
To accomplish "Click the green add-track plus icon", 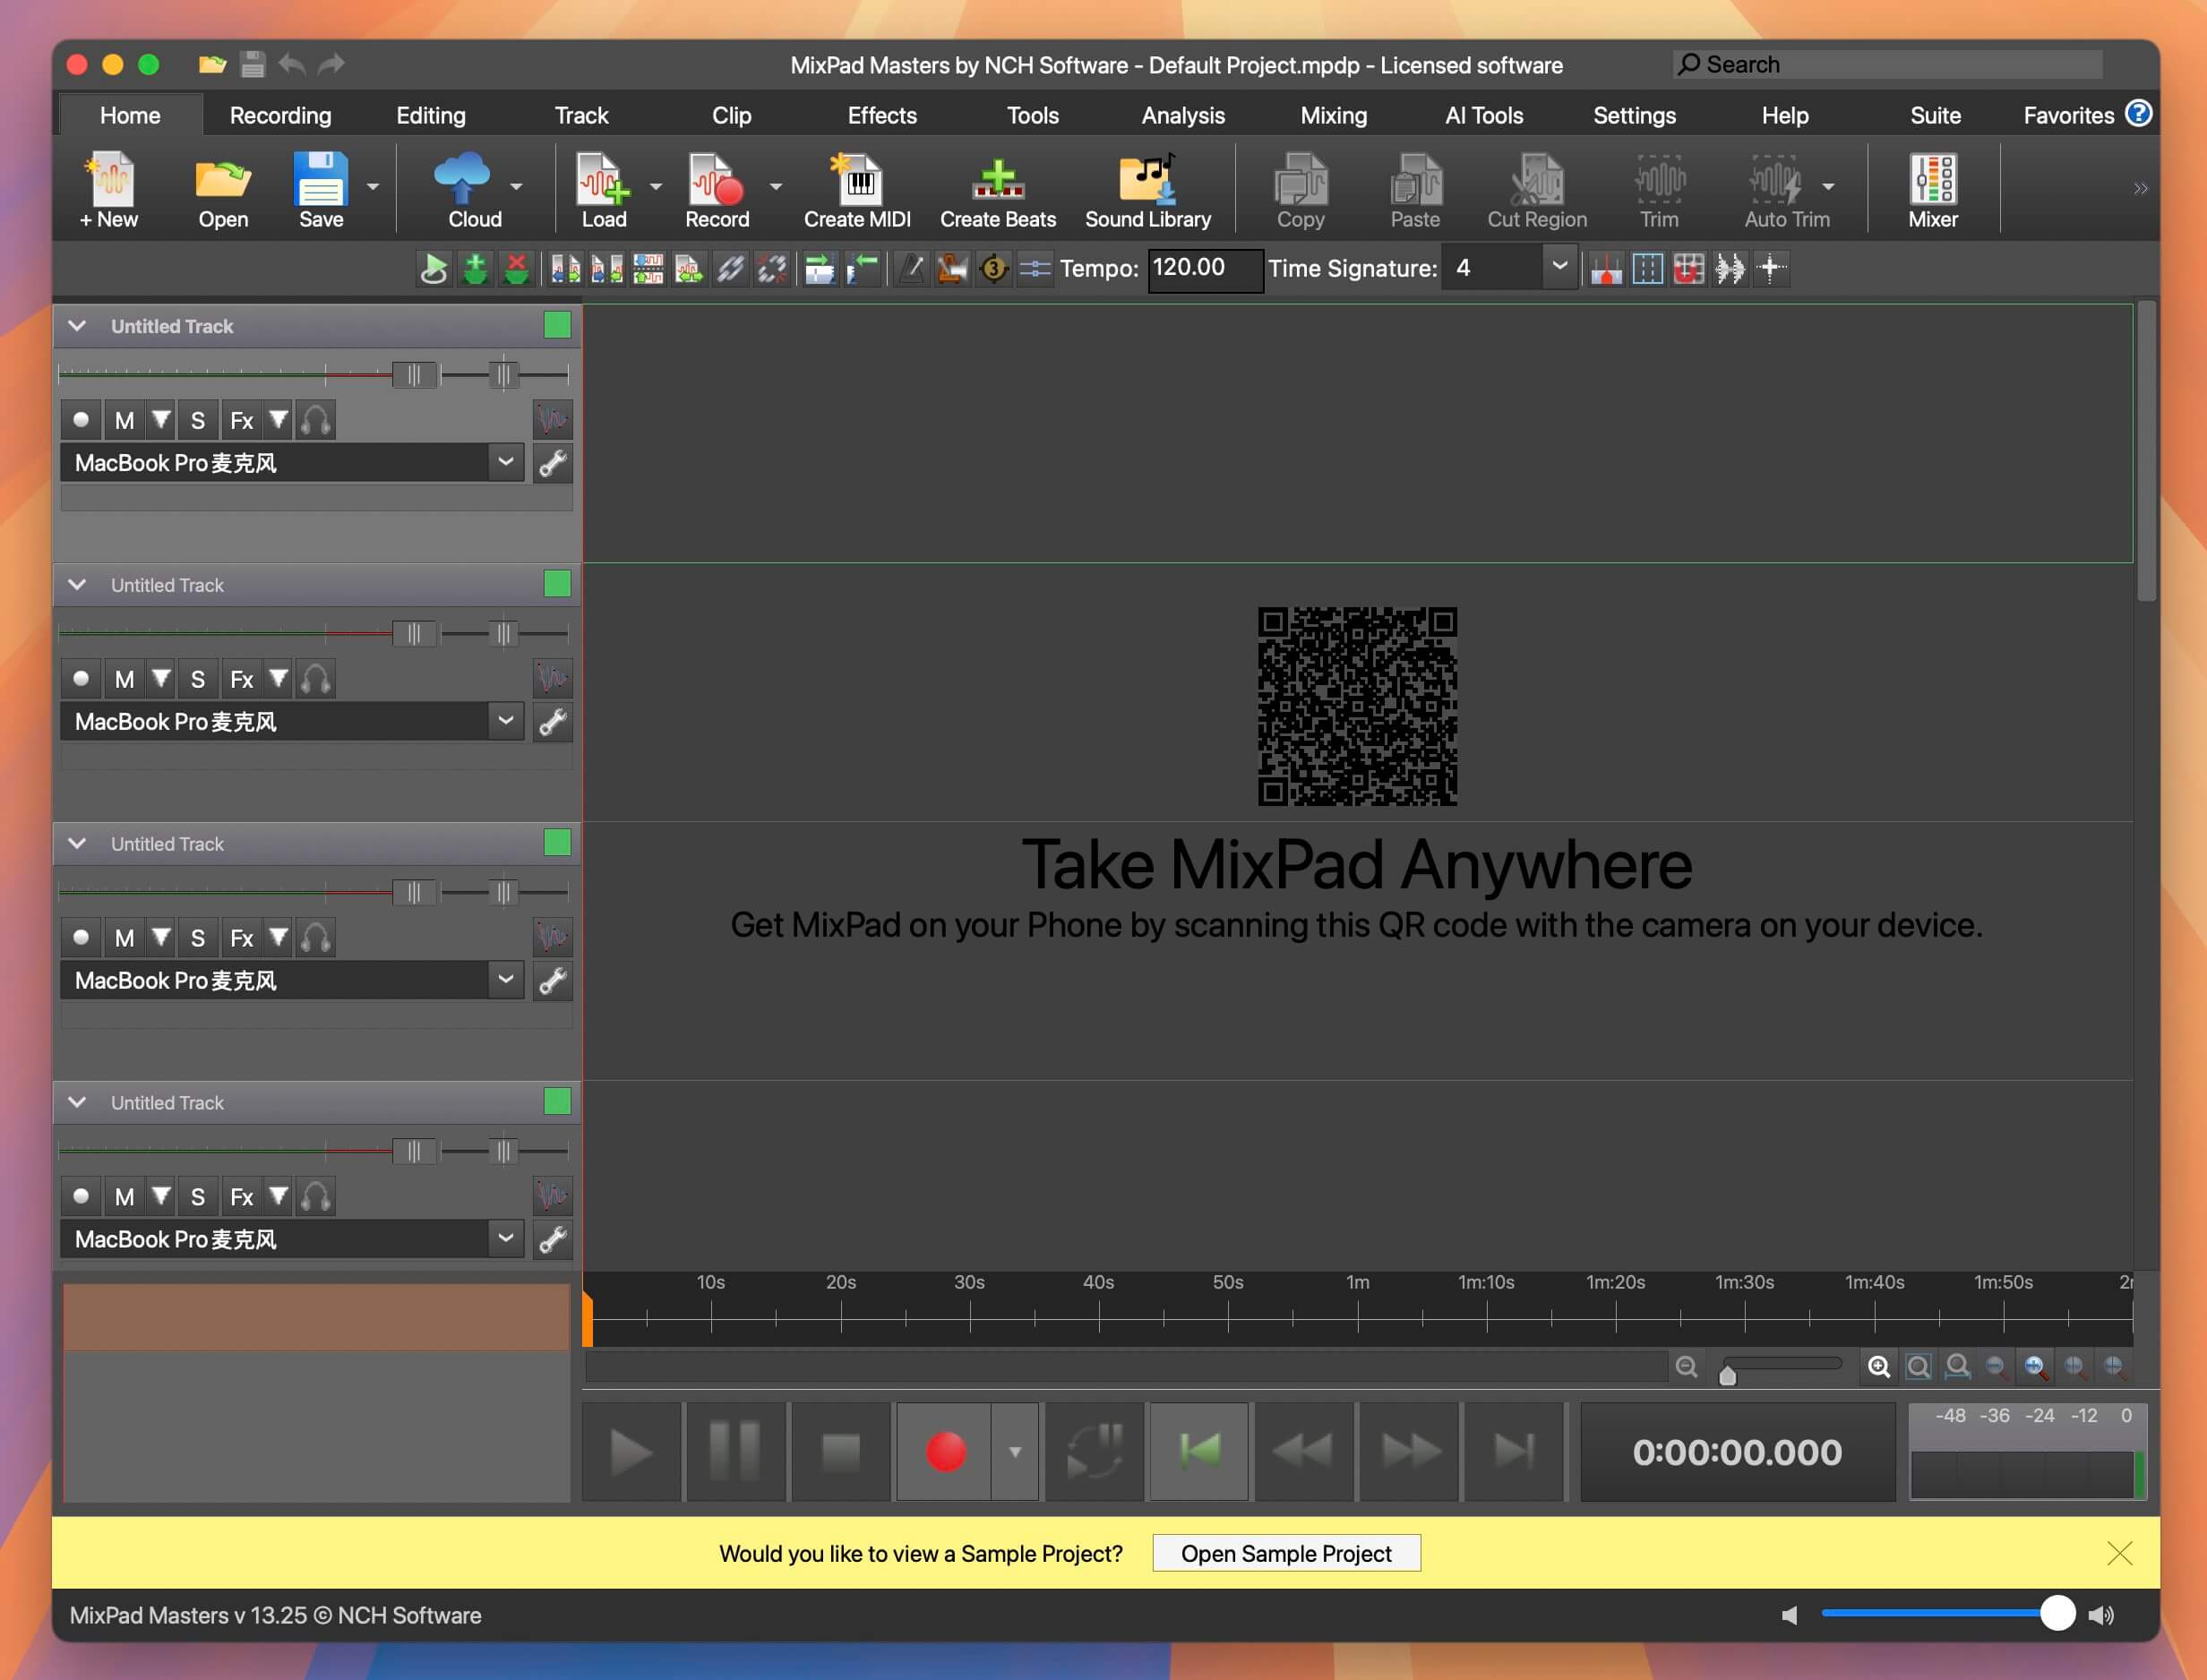I will [x=475, y=268].
